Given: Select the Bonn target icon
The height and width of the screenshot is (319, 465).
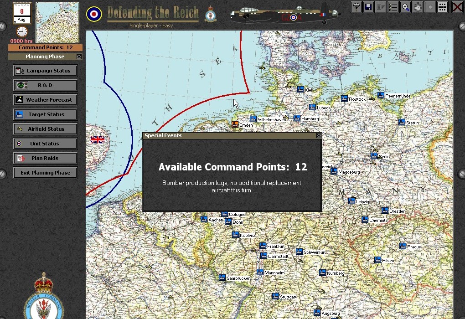Looking at the screenshot, I should (x=228, y=221).
